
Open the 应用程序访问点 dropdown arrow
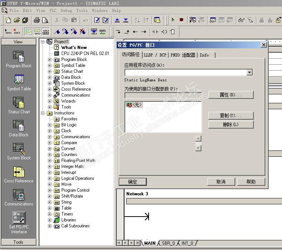pos(249,72)
